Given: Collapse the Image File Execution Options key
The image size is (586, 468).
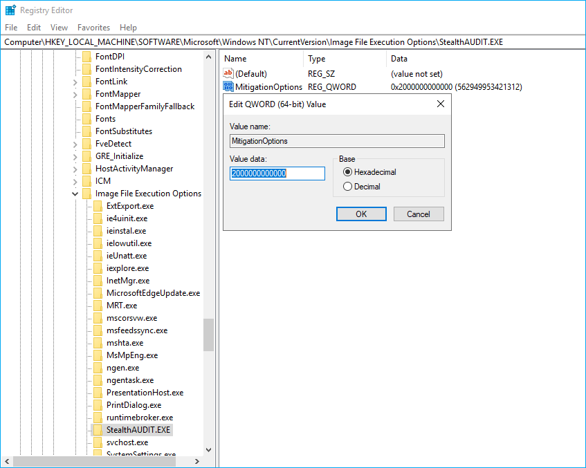Looking at the screenshot, I should point(75,193).
